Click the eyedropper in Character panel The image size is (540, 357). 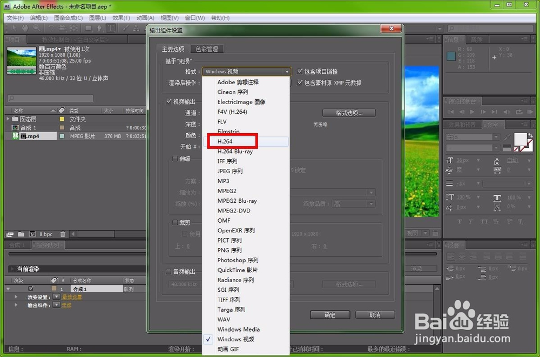click(507, 137)
